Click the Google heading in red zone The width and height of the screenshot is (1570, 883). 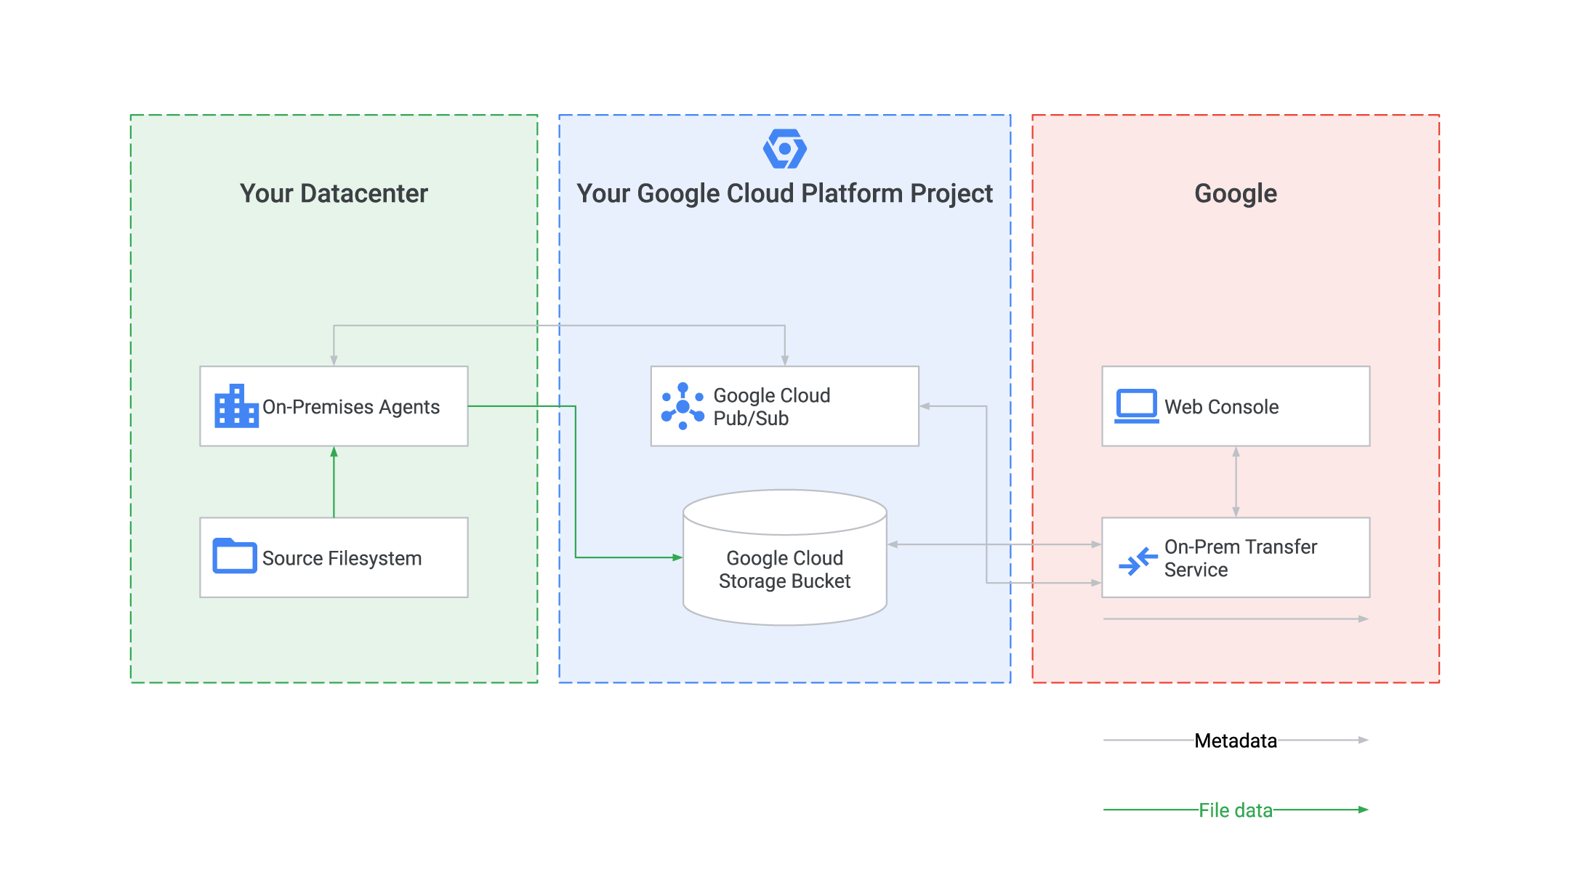click(x=1236, y=193)
